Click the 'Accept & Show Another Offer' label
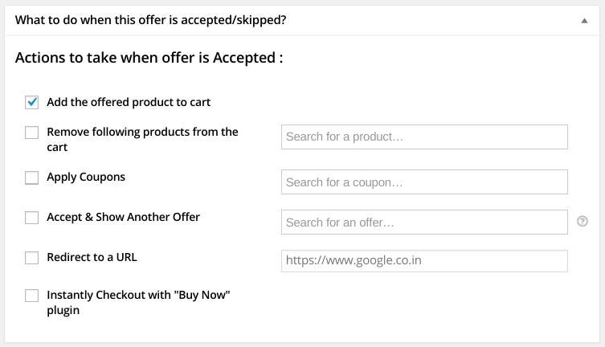 click(124, 217)
